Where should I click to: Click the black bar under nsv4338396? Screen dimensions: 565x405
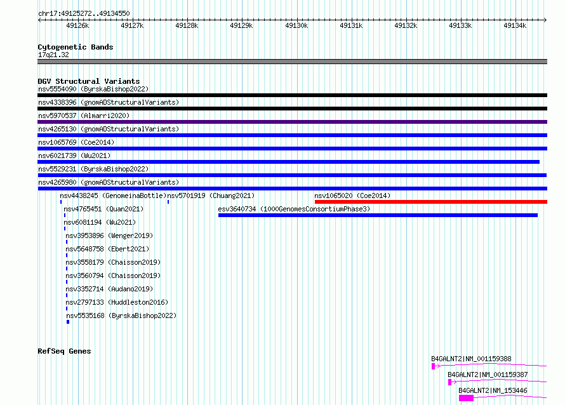[292, 109]
